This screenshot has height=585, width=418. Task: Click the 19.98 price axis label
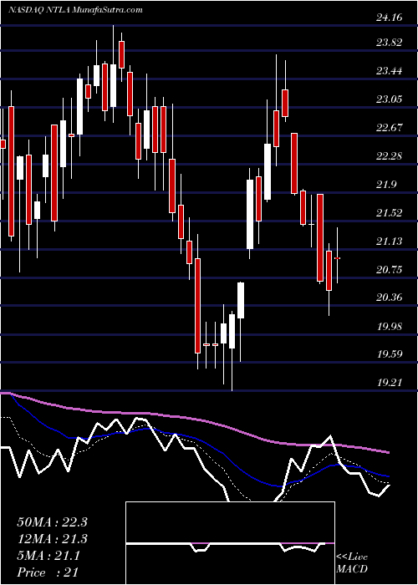point(390,327)
